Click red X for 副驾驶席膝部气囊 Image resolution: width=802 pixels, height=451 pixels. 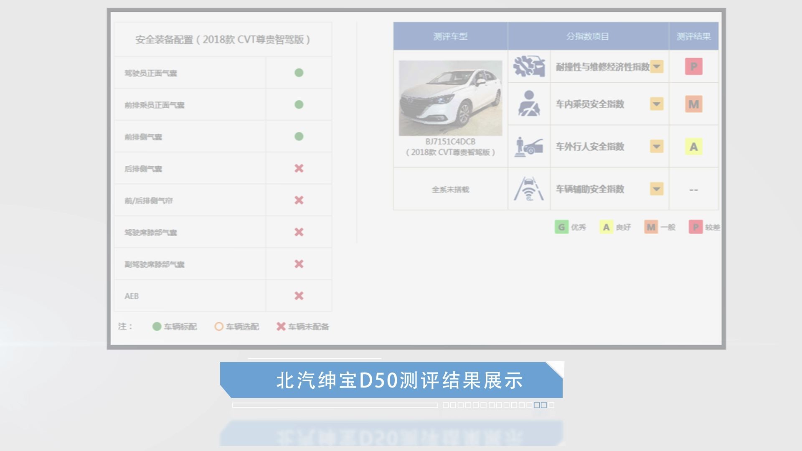click(x=299, y=264)
